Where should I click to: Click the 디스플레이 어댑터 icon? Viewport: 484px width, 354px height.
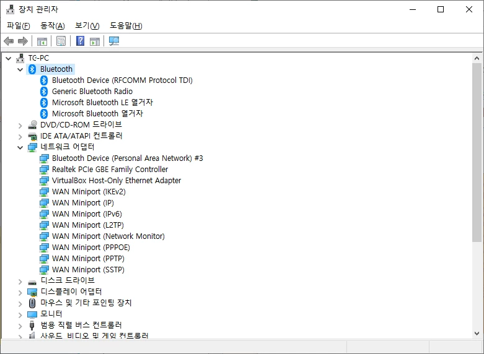tap(32, 291)
